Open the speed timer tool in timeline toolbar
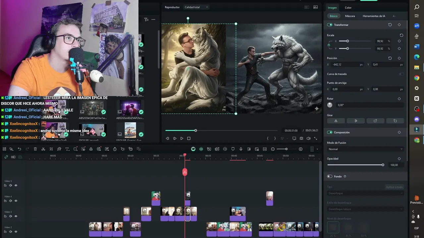 [115, 149]
